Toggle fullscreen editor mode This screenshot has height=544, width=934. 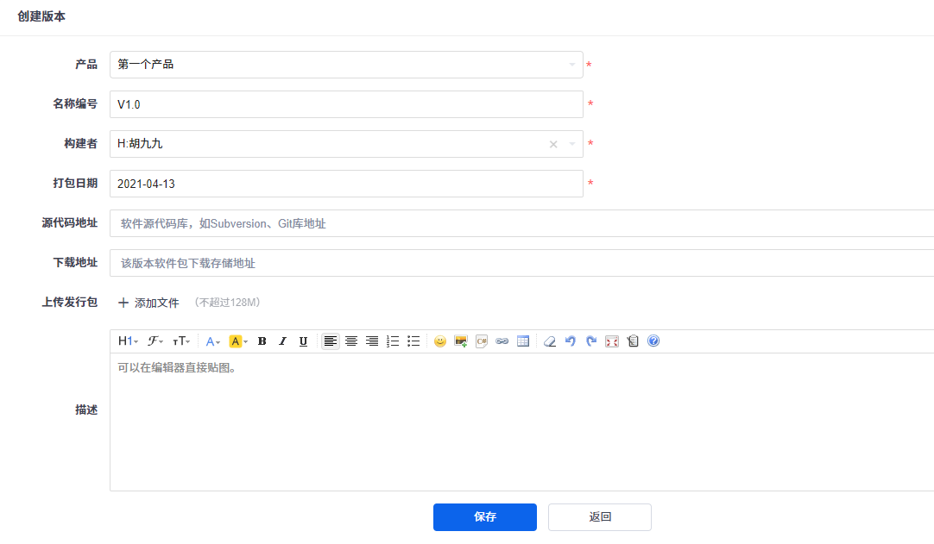[612, 341]
